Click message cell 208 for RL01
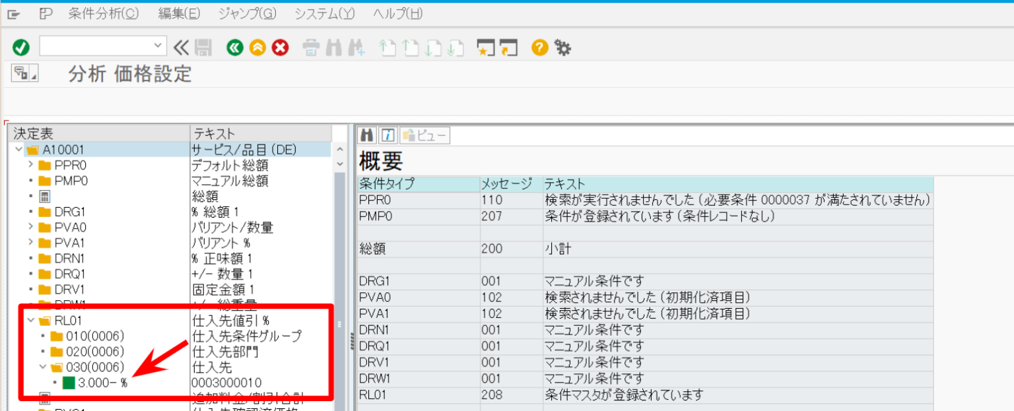The height and width of the screenshot is (411, 1014). click(x=510, y=395)
